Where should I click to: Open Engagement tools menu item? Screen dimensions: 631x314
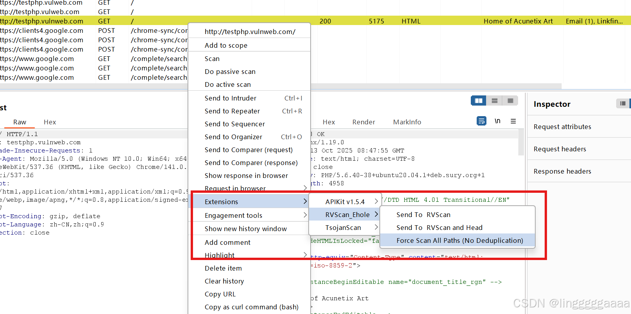[x=249, y=215]
